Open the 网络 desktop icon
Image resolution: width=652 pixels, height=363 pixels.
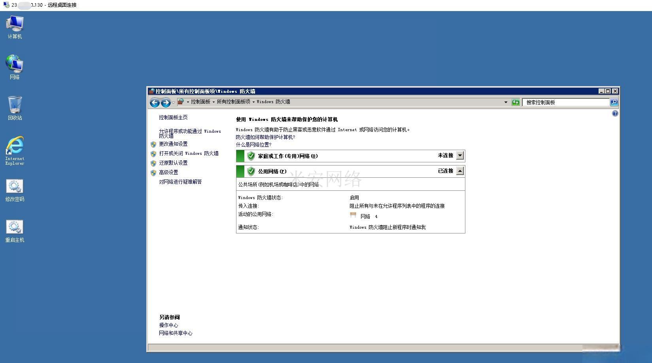tap(15, 67)
